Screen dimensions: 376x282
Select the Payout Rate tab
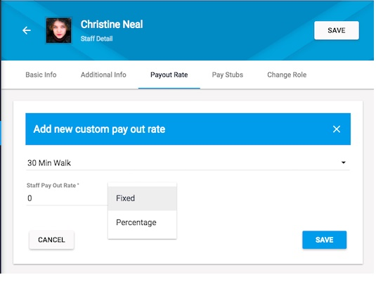click(169, 75)
